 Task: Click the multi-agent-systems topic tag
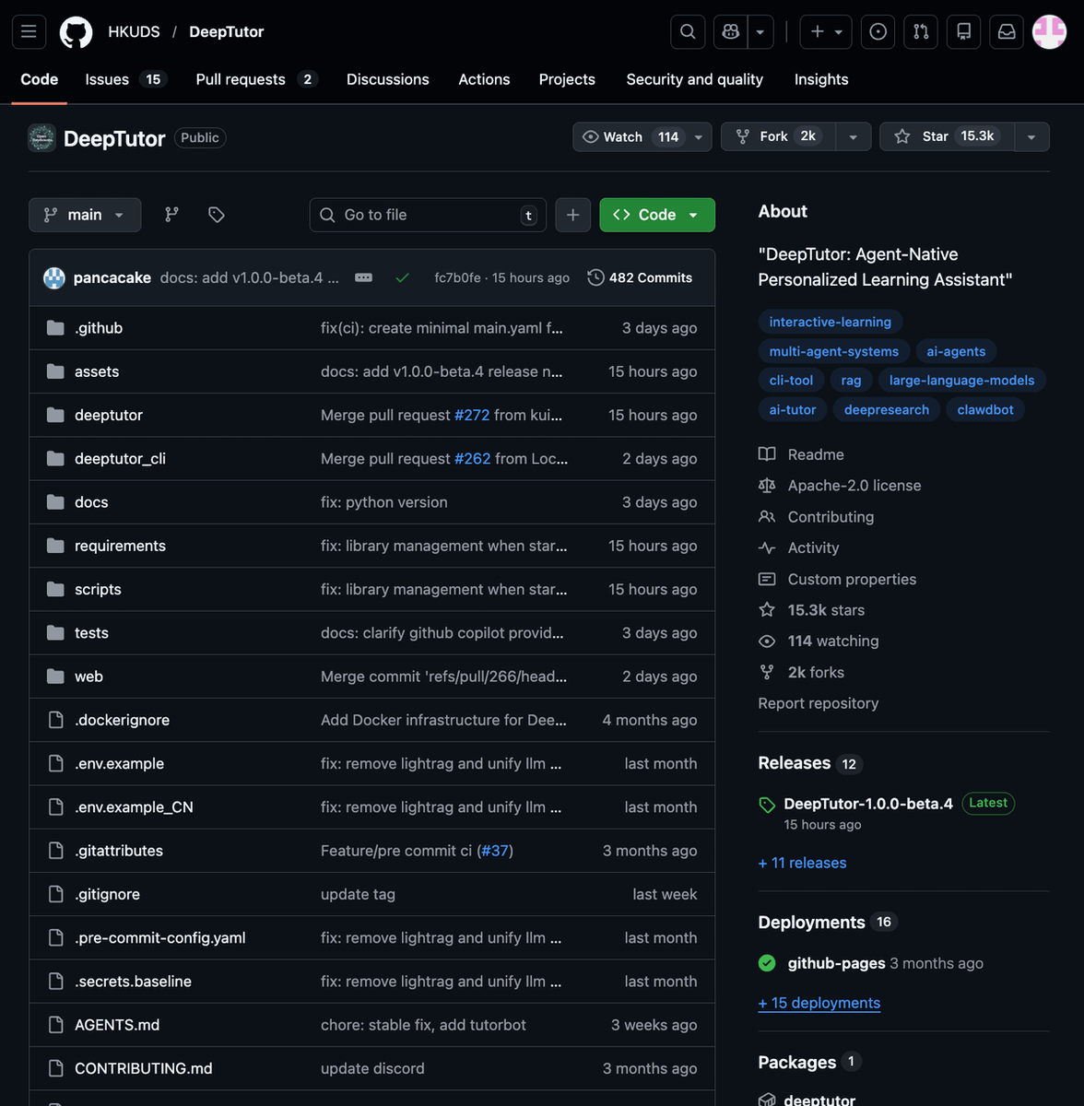833,351
